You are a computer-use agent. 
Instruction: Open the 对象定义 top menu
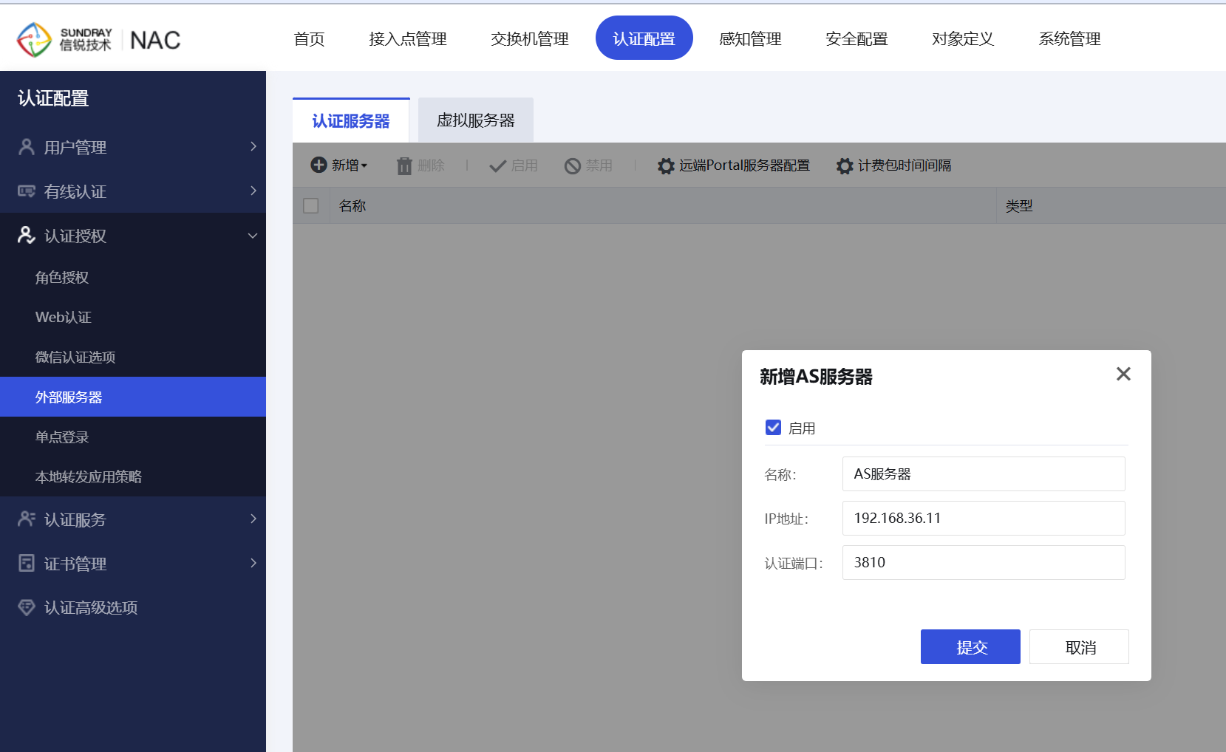[x=963, y=39]
